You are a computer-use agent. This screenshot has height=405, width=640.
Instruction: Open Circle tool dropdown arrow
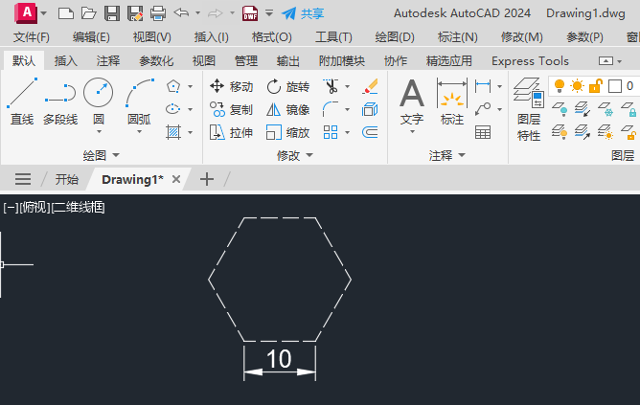point(99,132)
